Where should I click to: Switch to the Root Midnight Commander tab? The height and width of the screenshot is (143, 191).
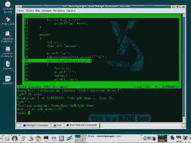pyautogui.click(x=82, y=125)
